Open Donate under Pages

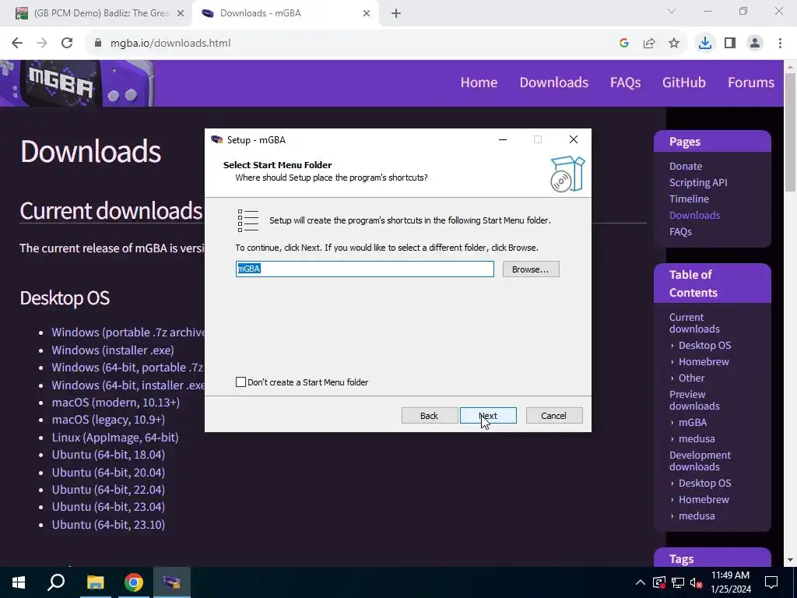pos(685,167)
